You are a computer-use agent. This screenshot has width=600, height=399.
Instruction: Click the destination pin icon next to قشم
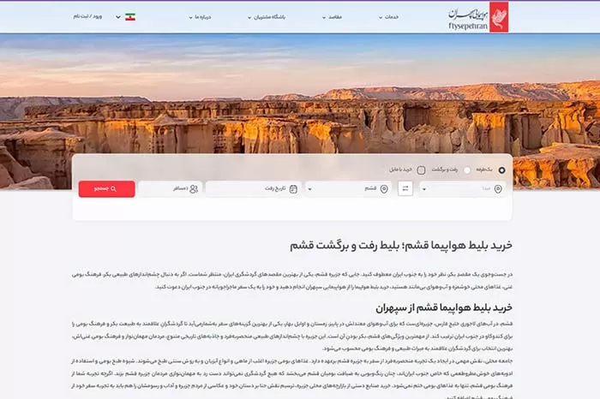384,189
